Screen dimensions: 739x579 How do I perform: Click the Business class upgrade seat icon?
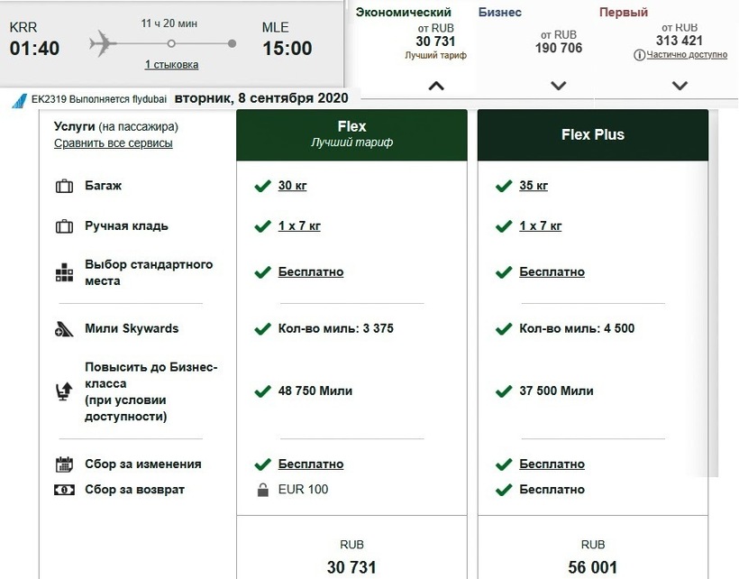[x=64, y=391]
